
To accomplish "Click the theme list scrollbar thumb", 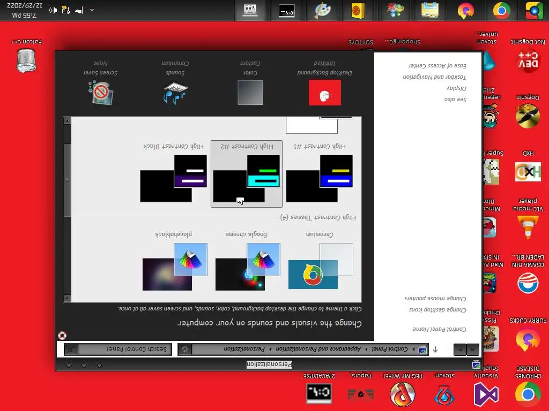I will point(67,180).
